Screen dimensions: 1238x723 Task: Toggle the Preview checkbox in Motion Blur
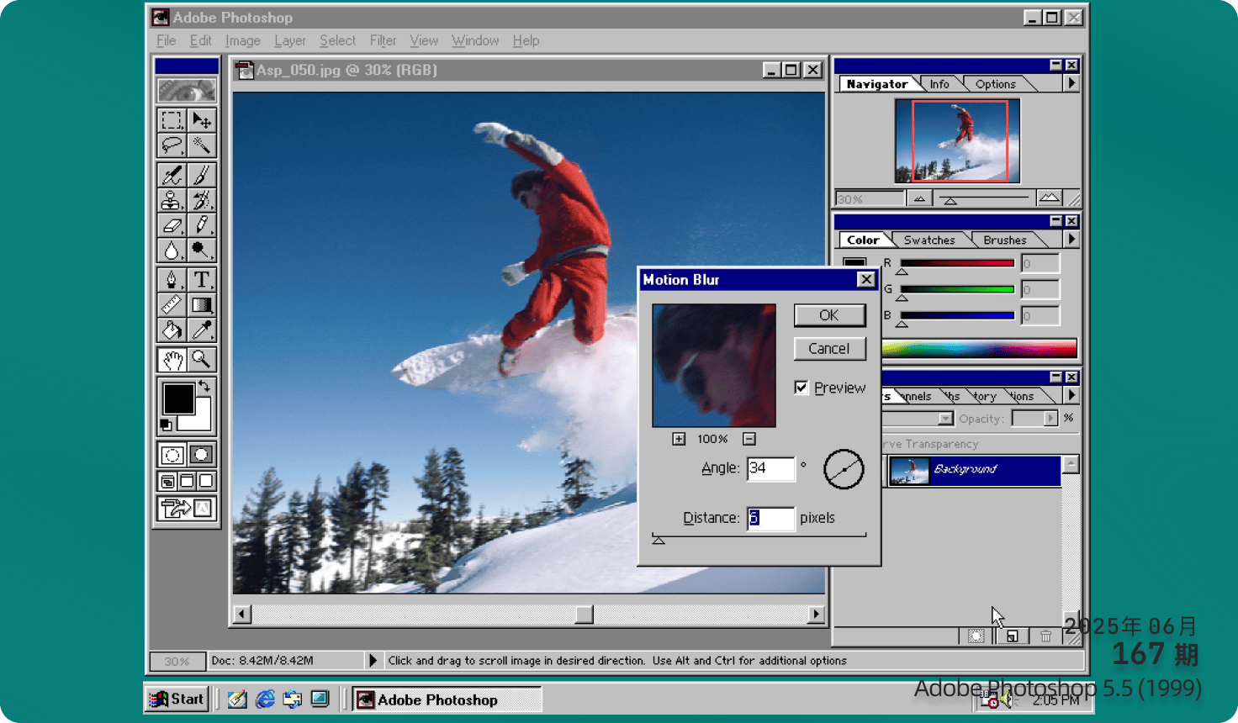802,388
